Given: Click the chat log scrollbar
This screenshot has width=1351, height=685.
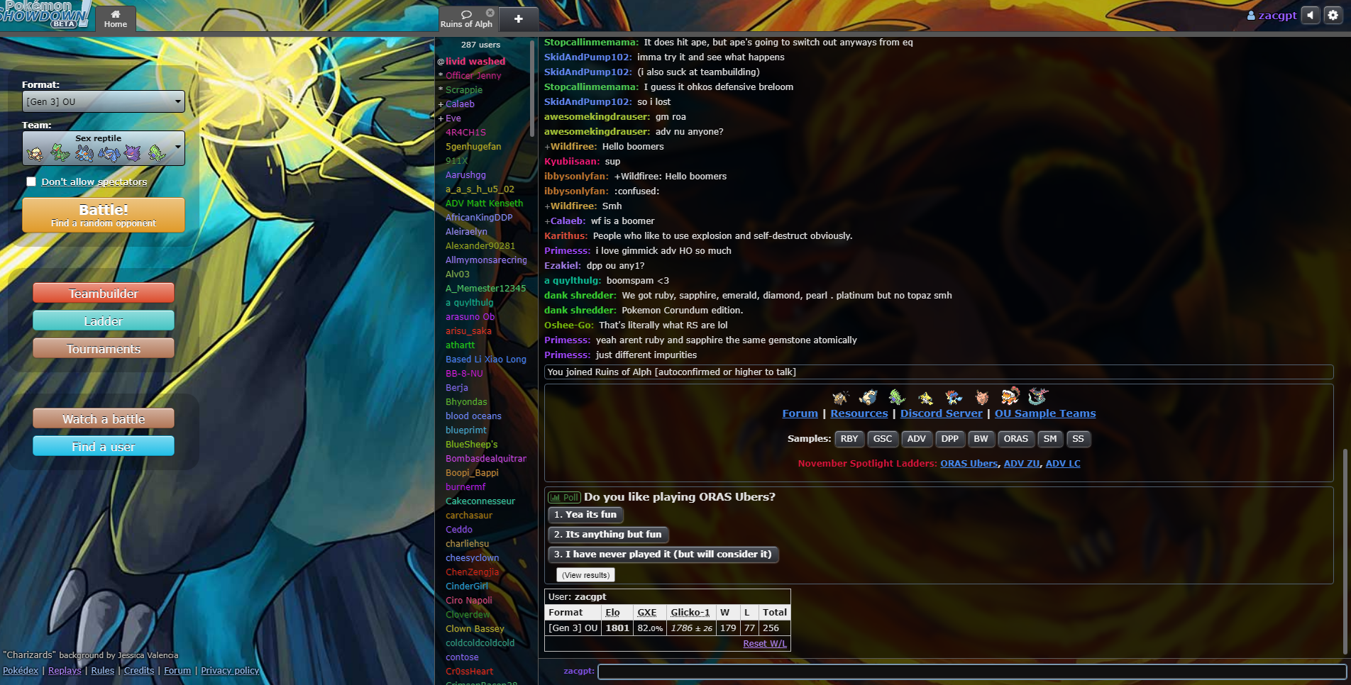Looking at the screenshot, I should [x=1345, y=551].
